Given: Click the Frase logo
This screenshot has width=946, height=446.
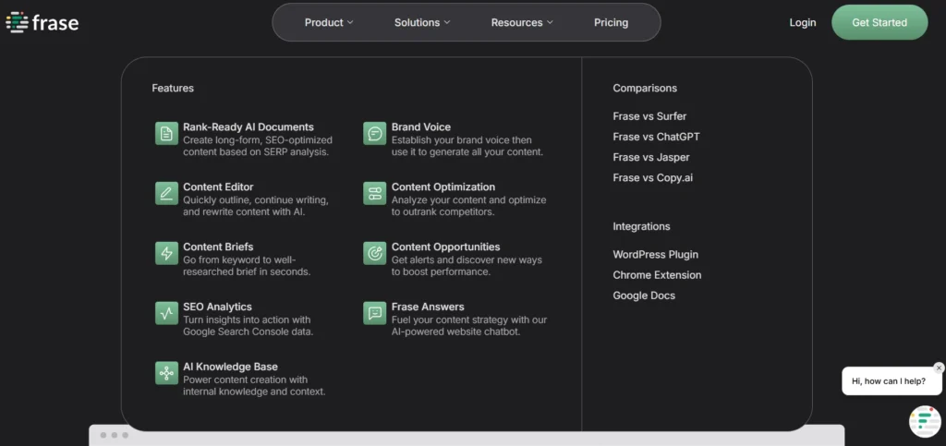Looking at the screenshot, I should coord(42,22).
